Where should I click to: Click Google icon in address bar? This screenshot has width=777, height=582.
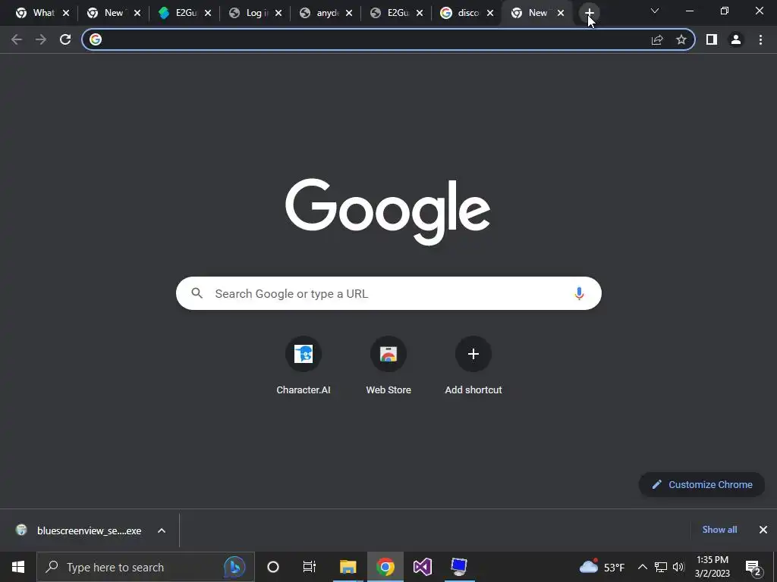[96, 39]
